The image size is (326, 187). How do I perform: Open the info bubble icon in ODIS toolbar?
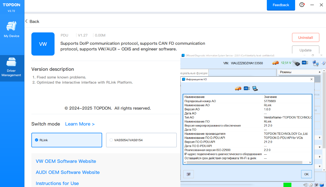pyautogui.click(x=323, y=63)
